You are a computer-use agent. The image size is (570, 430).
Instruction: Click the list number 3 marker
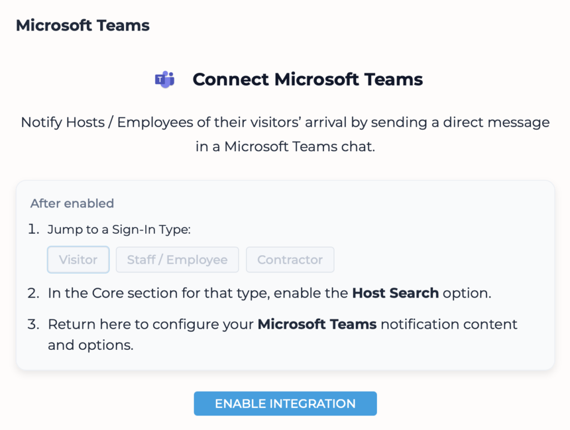[35, 324]
